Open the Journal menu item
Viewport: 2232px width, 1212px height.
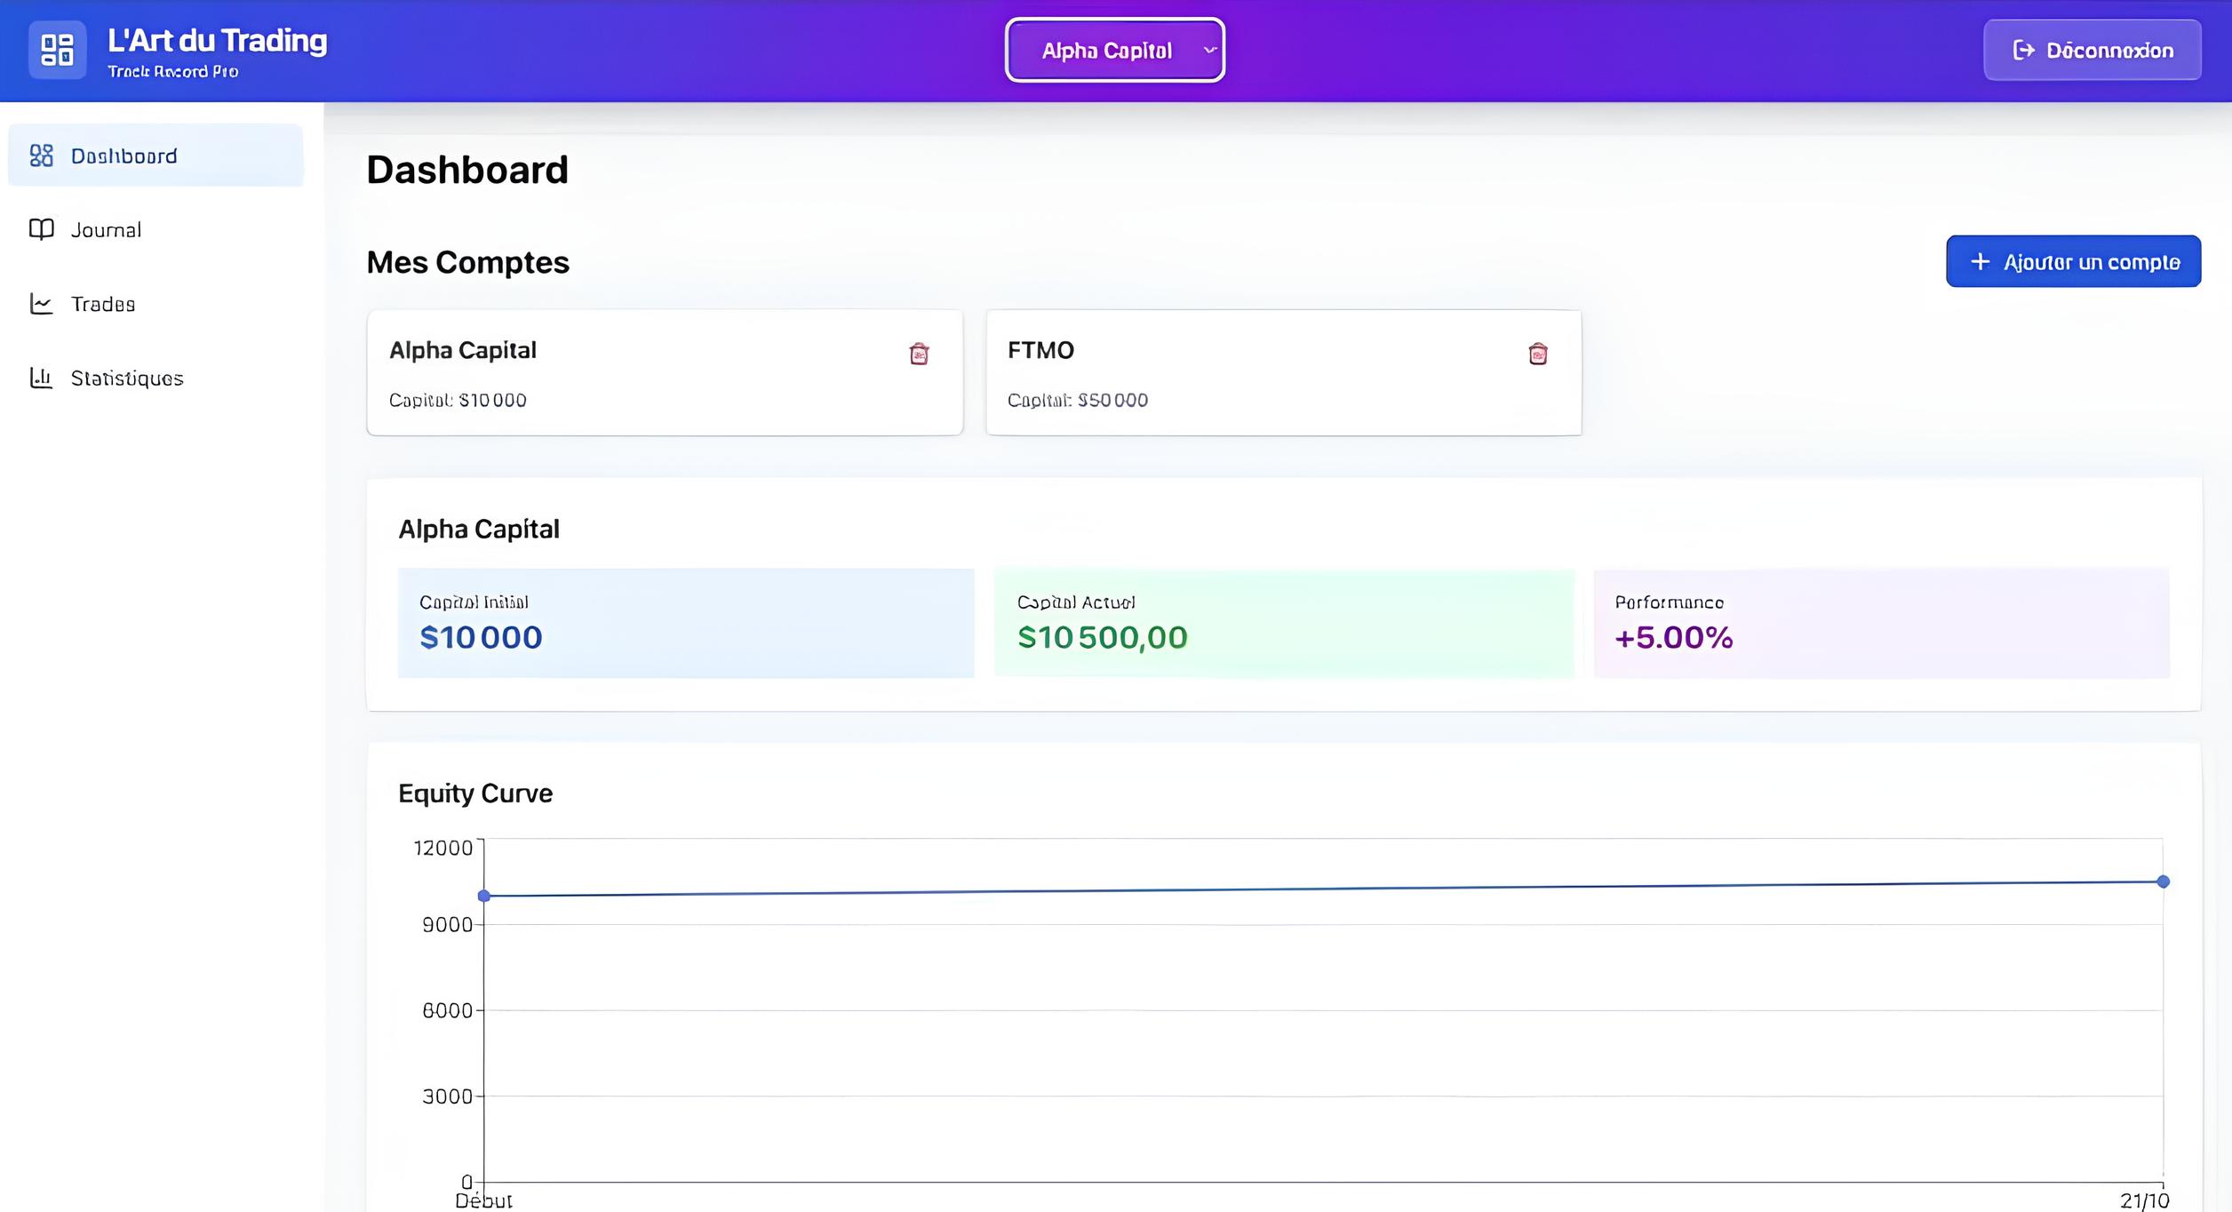[x=106, y=230]
